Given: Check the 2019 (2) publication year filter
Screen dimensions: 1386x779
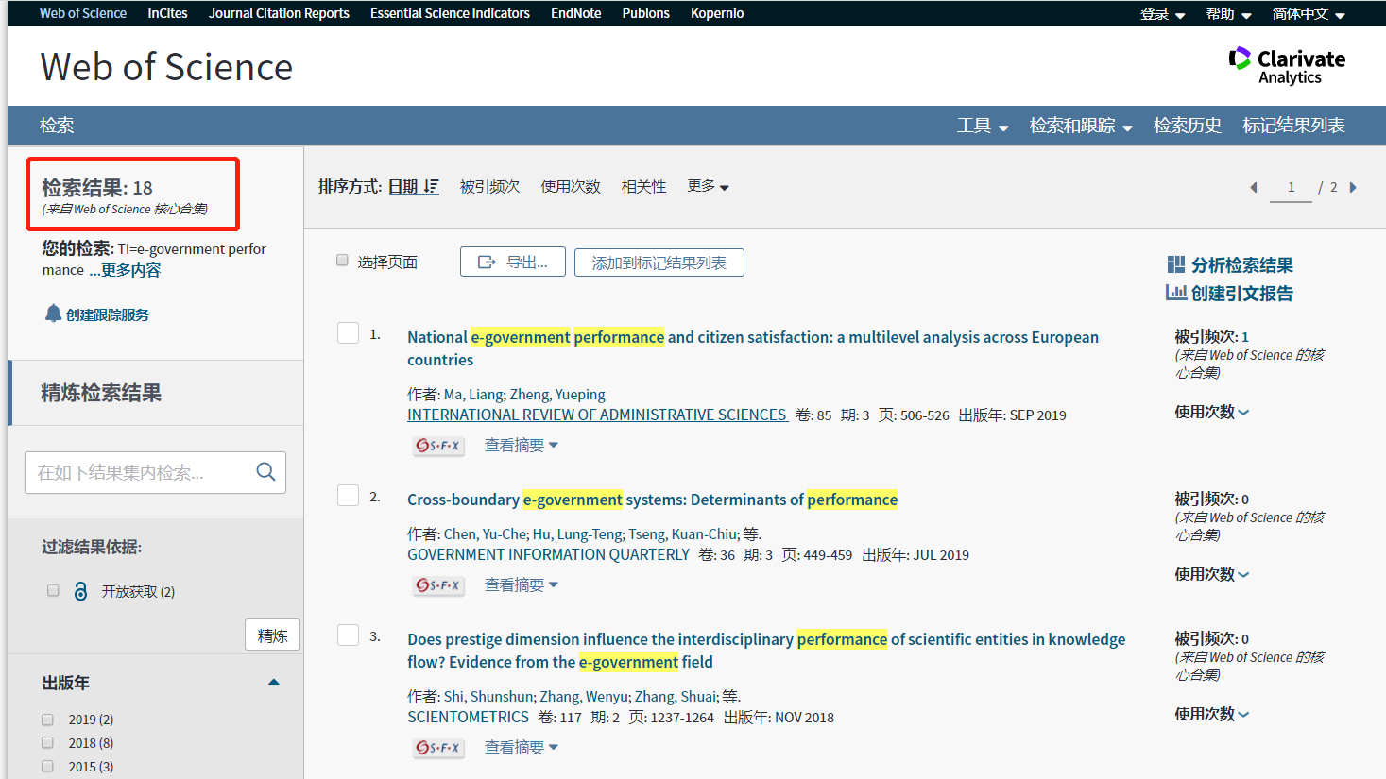Looking at the screenshot, I should click(x=47, y=720).
